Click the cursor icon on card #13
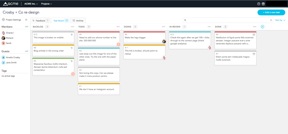Viewport: 288px width, 134px height. coord(72,35)
